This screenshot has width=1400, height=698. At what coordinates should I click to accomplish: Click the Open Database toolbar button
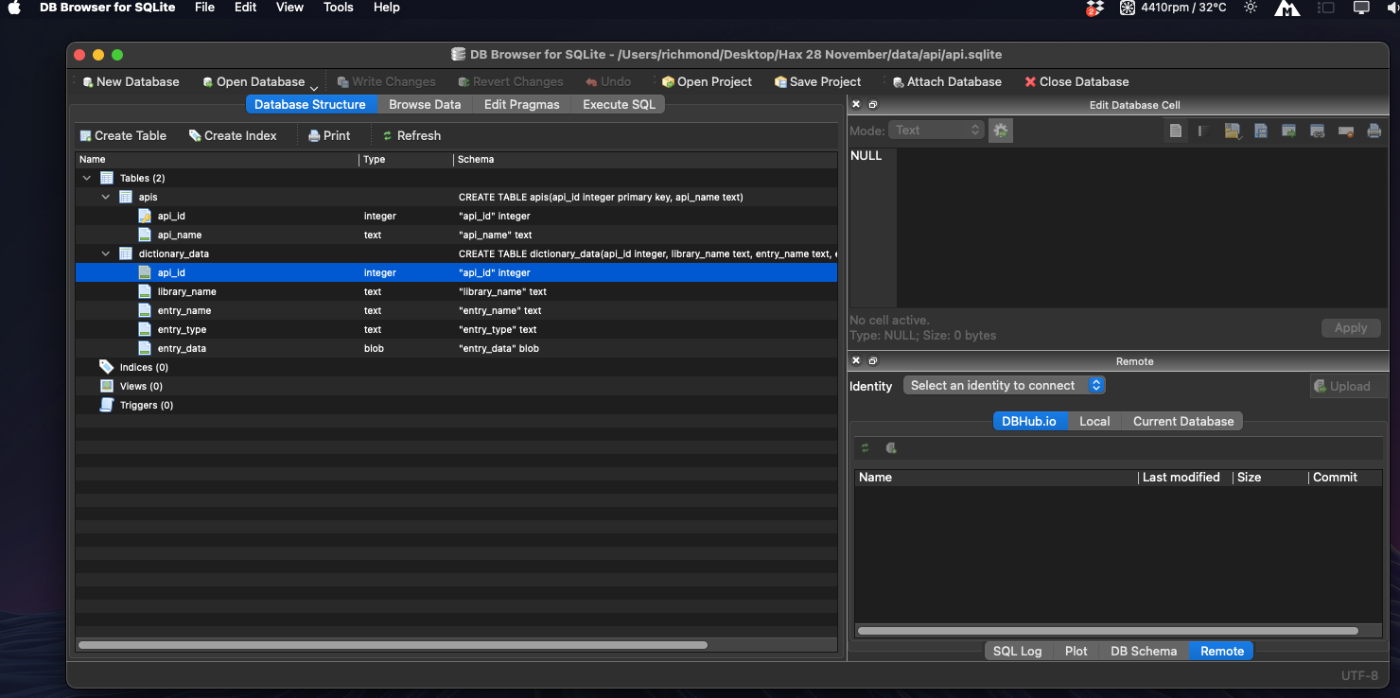tap(253, 81)
